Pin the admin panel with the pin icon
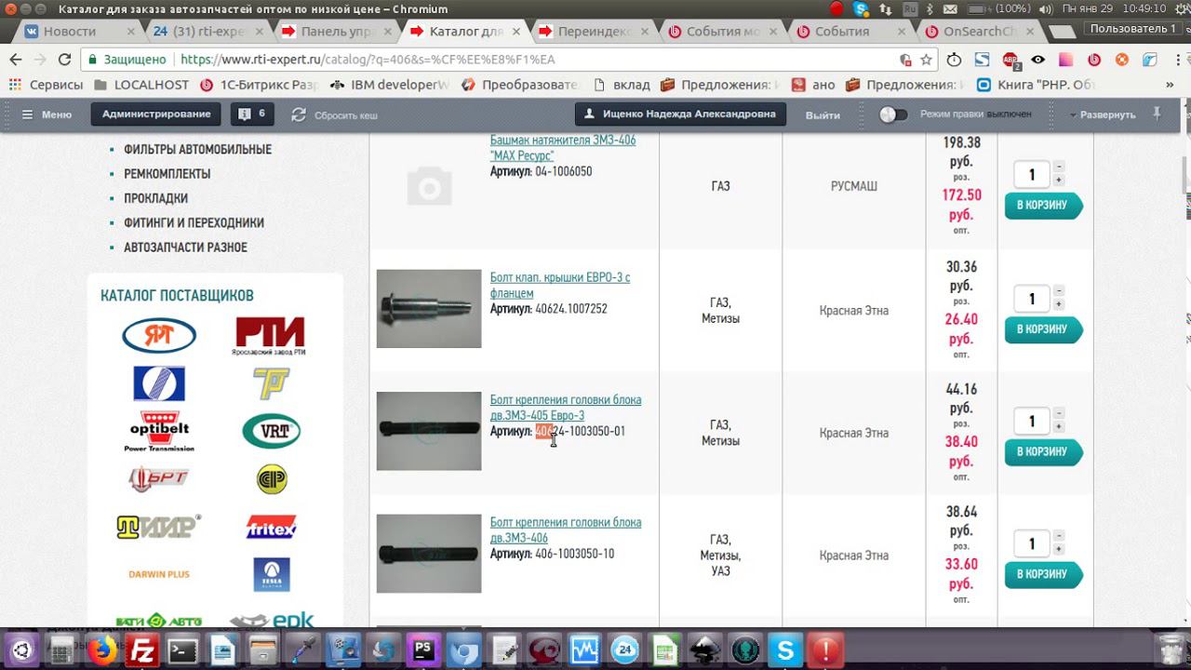 tap(1158, 114)
